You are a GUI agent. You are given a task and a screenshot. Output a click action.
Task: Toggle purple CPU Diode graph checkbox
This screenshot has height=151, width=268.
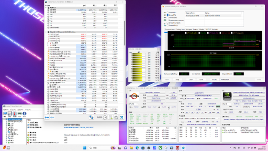[208, 33]
